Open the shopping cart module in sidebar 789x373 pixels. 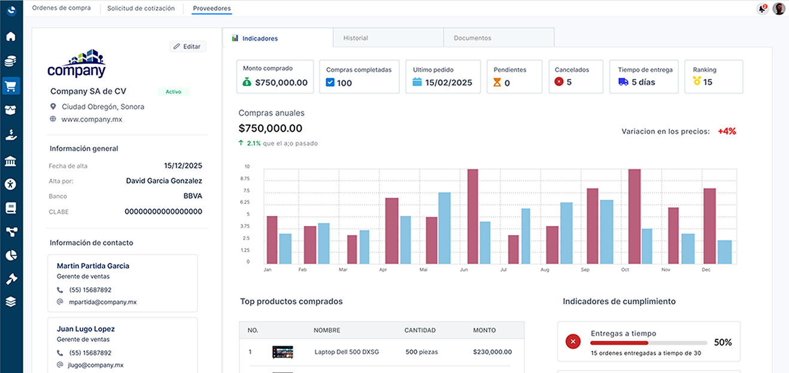tap(11, 86)
